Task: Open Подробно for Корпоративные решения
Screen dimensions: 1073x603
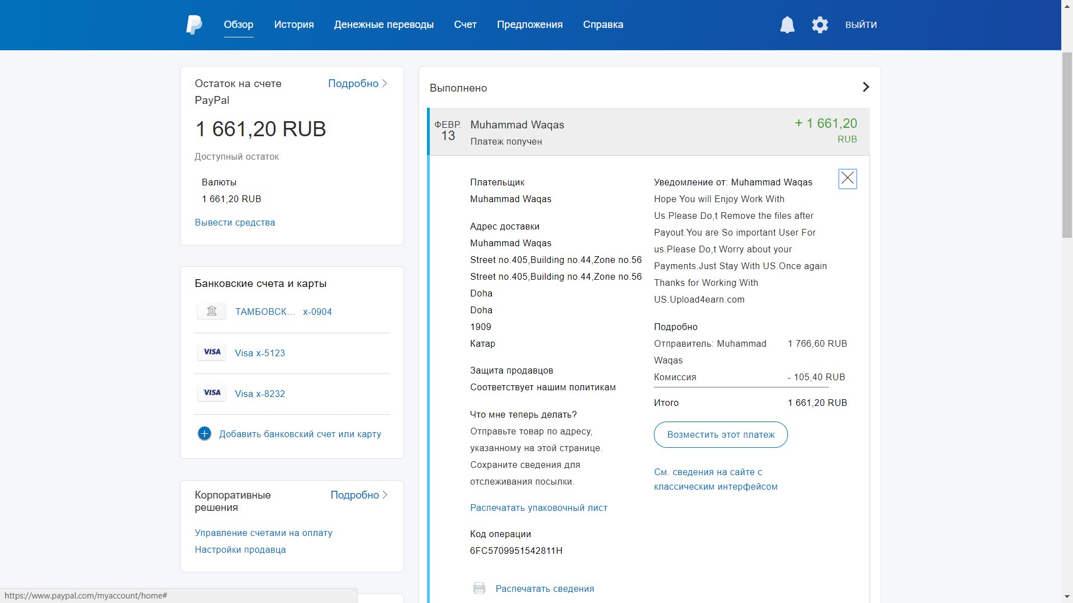Action: (359, 495)
